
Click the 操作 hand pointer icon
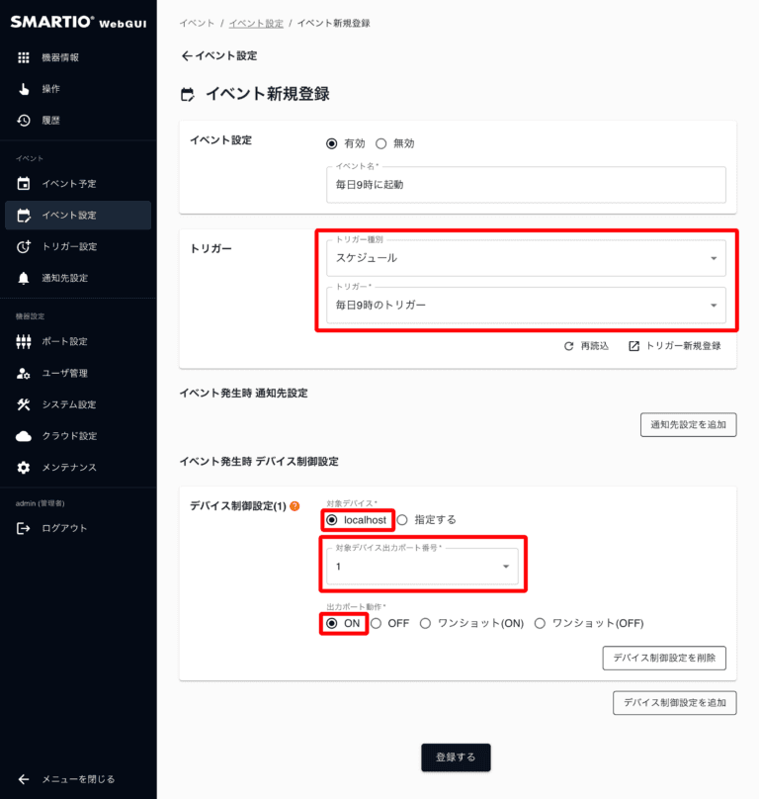coord(24,89)
